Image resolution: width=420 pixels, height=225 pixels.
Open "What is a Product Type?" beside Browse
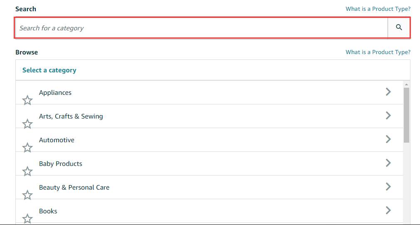378,52
